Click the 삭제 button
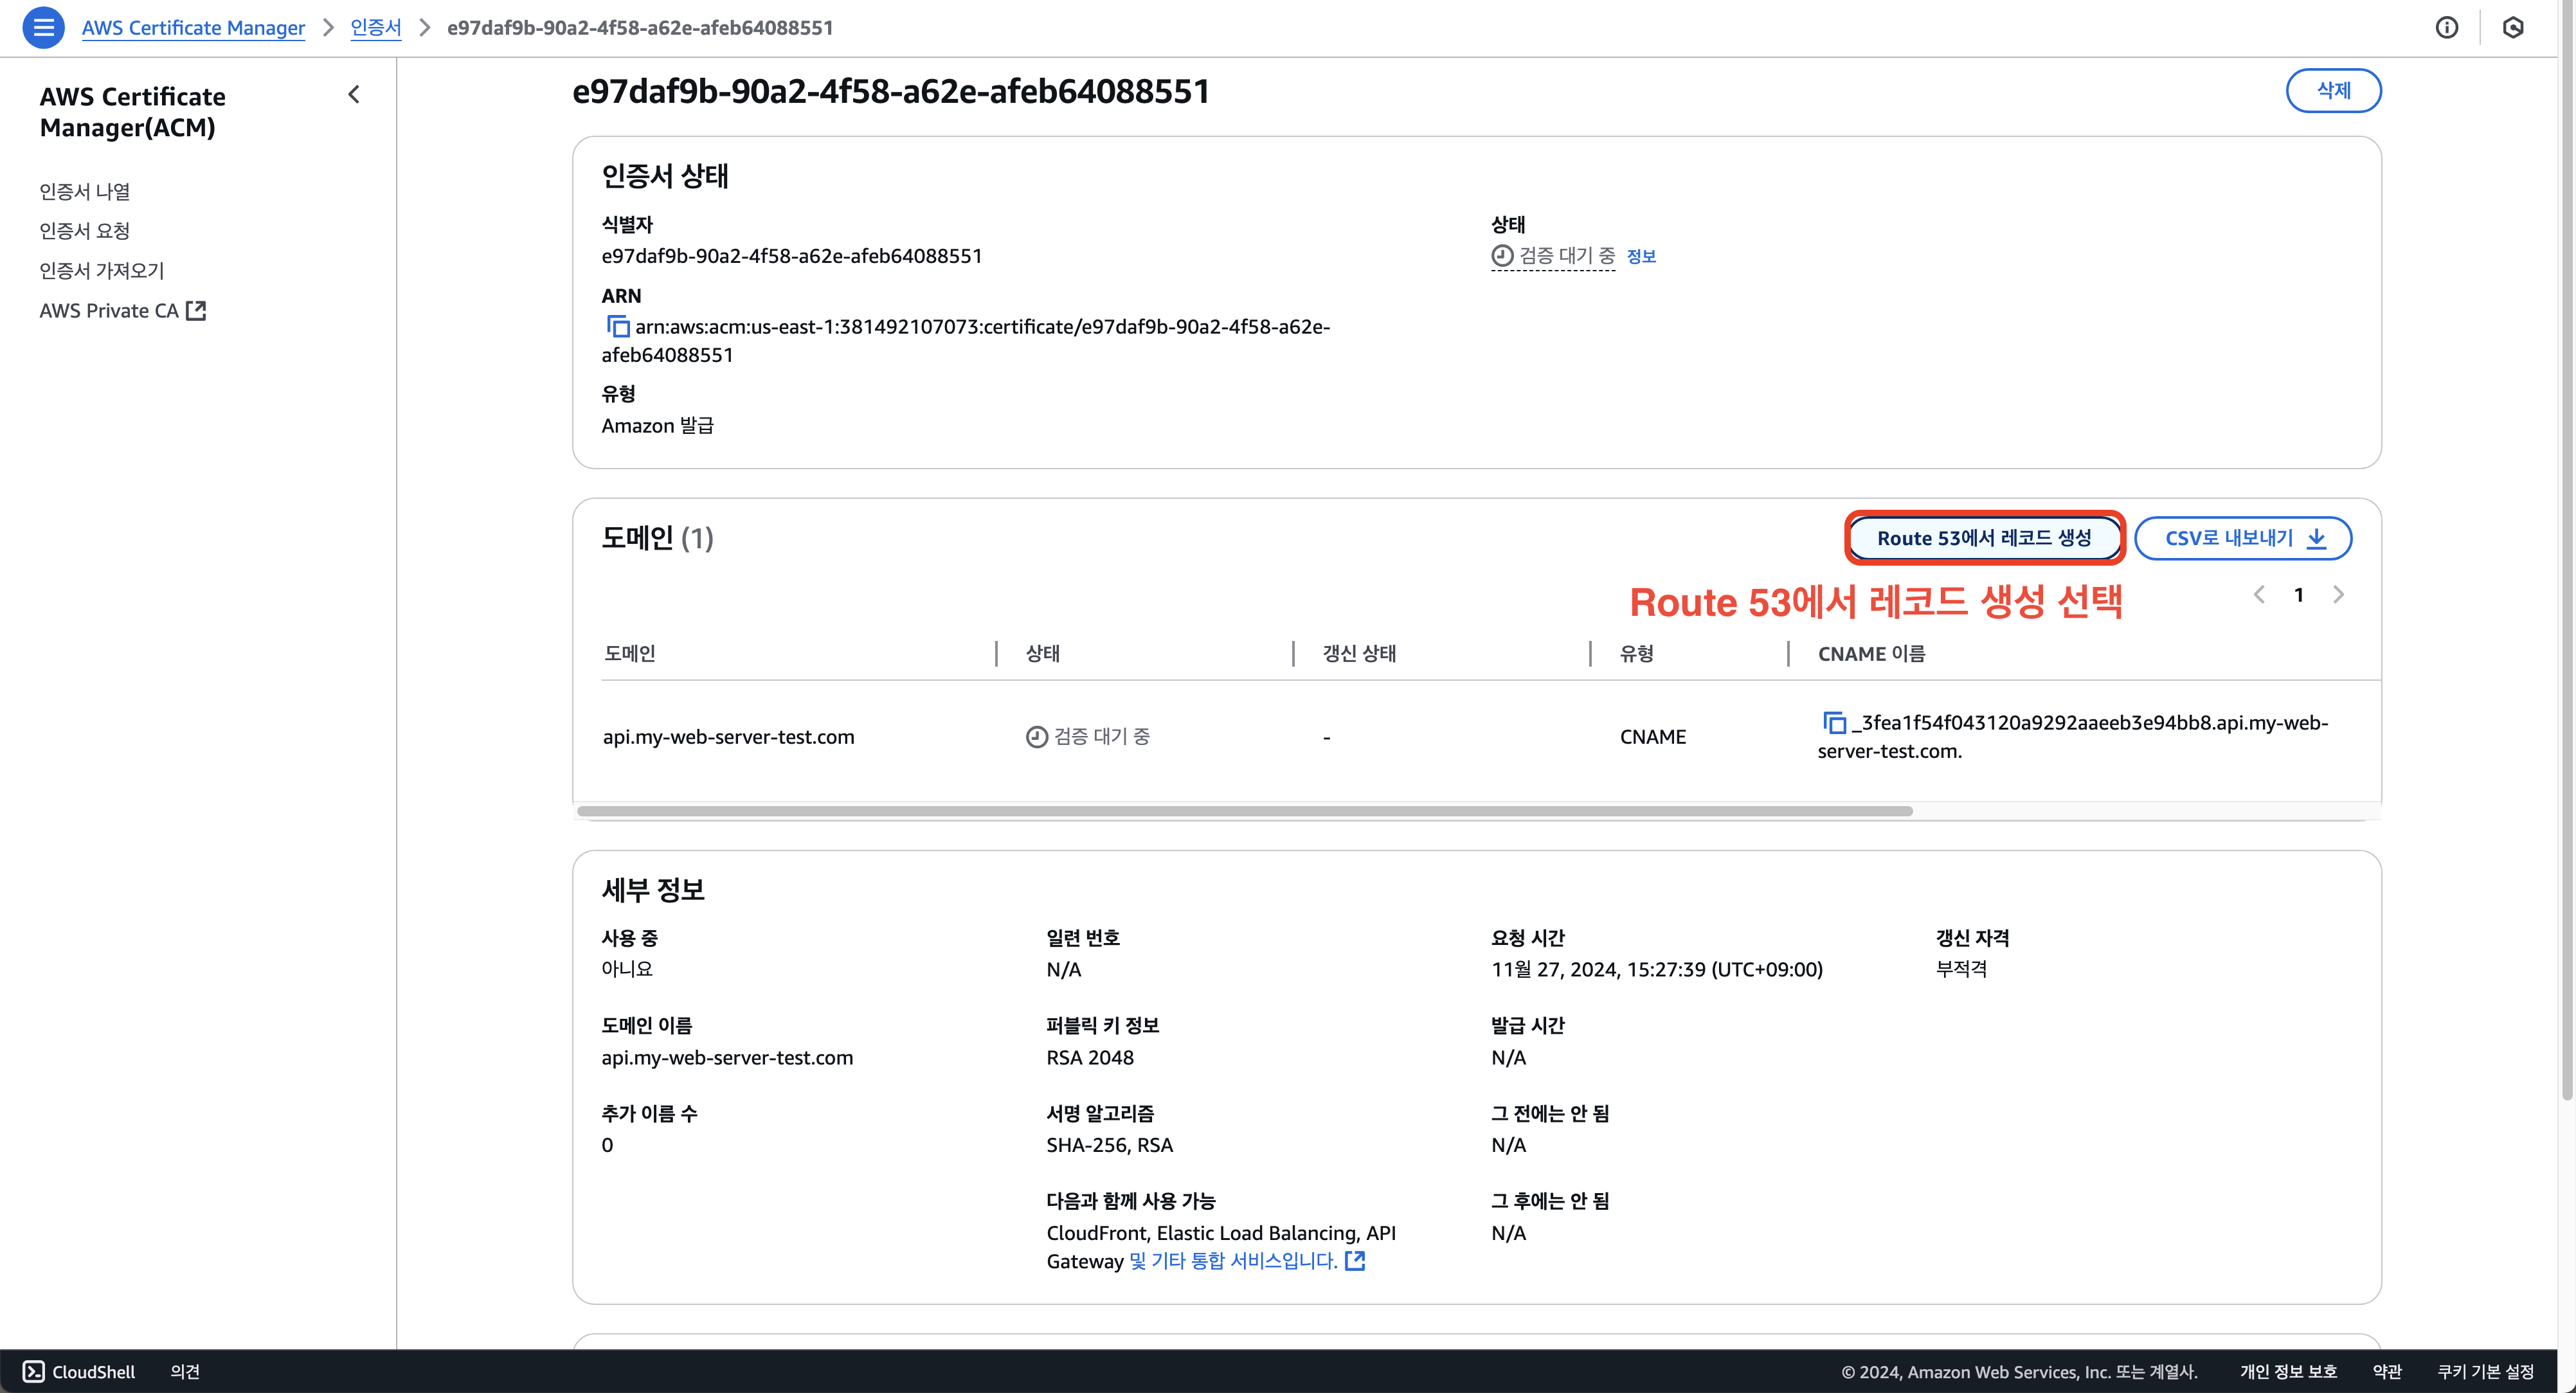 [x=2333, y=90]
